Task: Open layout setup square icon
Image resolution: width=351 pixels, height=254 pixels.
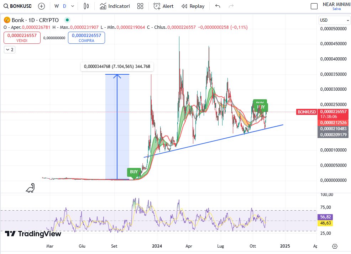Action: (x=314, y=6)
